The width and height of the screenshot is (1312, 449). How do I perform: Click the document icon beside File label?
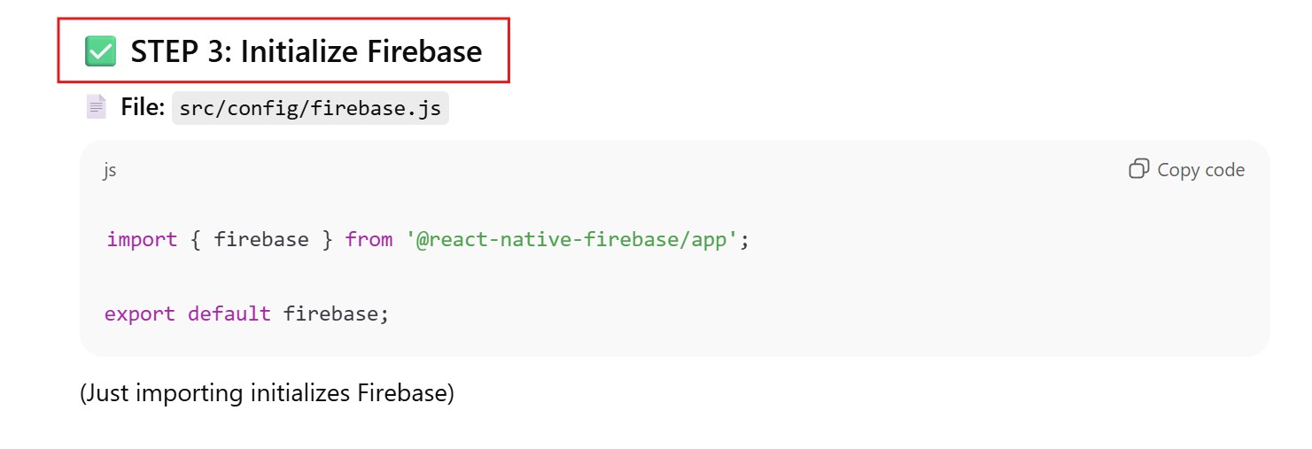pyautogui.click(x=96, y=107)
